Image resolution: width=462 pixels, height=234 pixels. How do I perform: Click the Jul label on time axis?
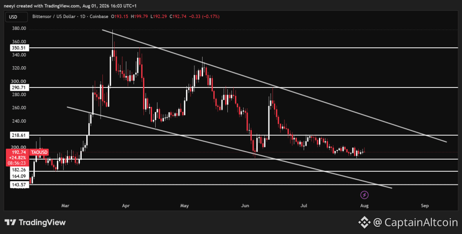coord(304,206)
